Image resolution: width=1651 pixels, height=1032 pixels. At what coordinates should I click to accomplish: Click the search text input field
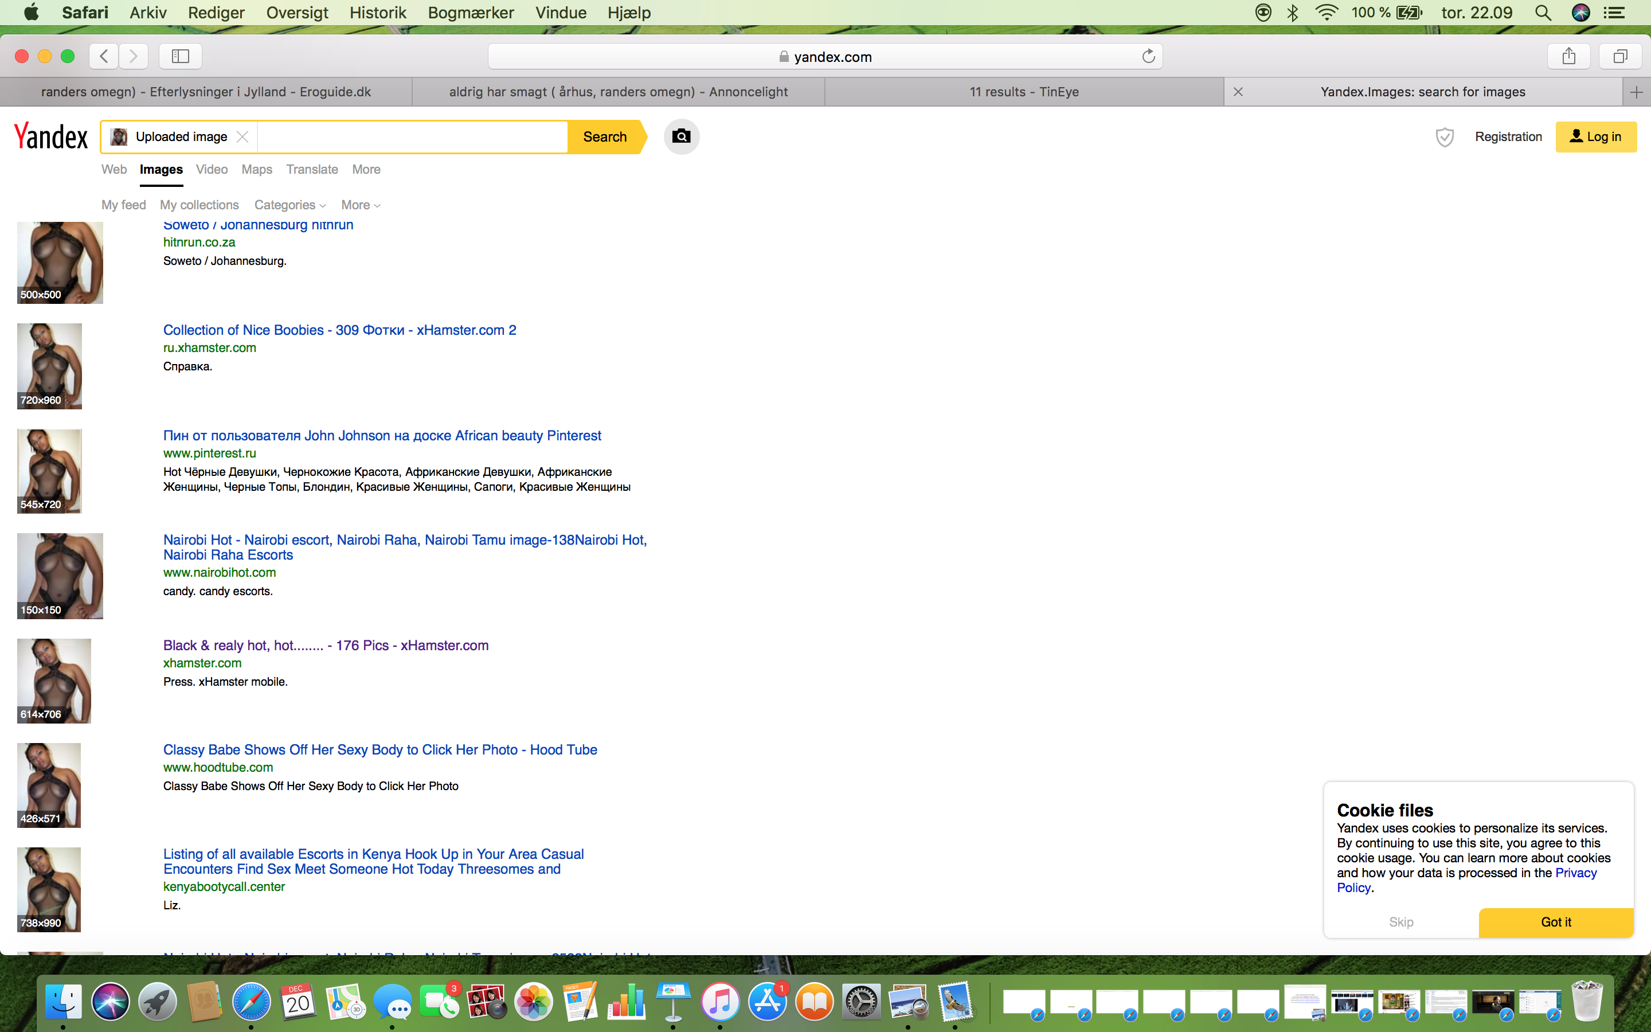pyautogui.click(x=412, y=137)
